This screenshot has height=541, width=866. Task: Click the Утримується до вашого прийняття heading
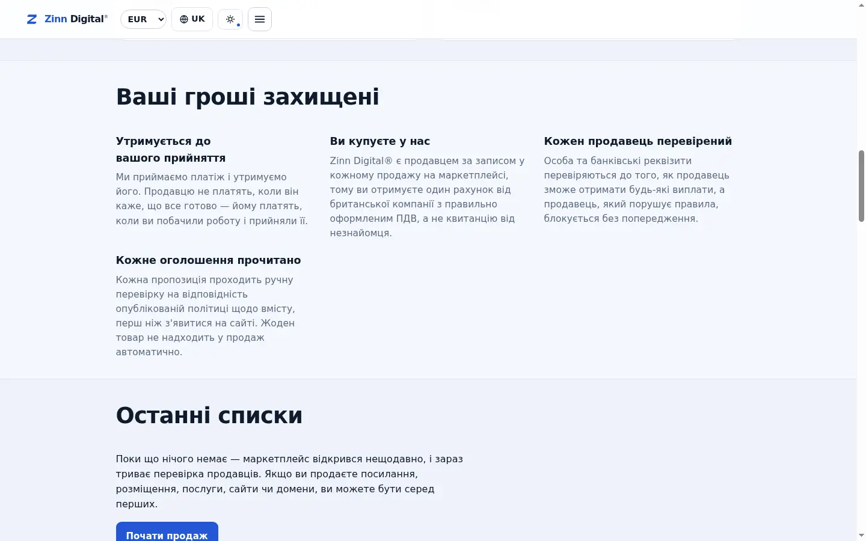pyautogui.click(x=171, y=150)
